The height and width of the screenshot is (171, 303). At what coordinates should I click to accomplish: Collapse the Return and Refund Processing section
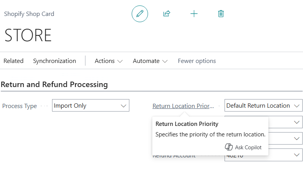[x=54, y=84]
